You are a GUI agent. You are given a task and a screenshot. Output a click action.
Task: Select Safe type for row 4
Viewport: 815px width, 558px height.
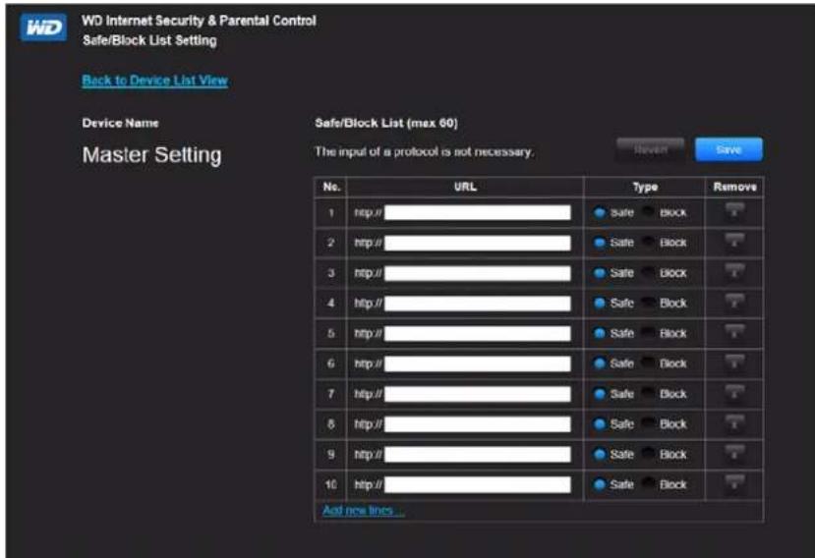pyautogui.click(x=600, y=303)
